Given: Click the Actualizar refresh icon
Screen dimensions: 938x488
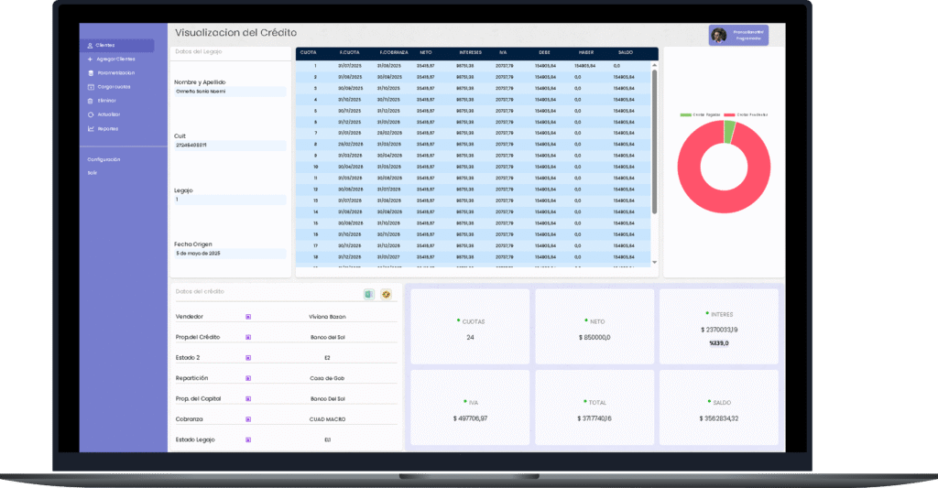Looking at the screenshot, I should [89, 114].
